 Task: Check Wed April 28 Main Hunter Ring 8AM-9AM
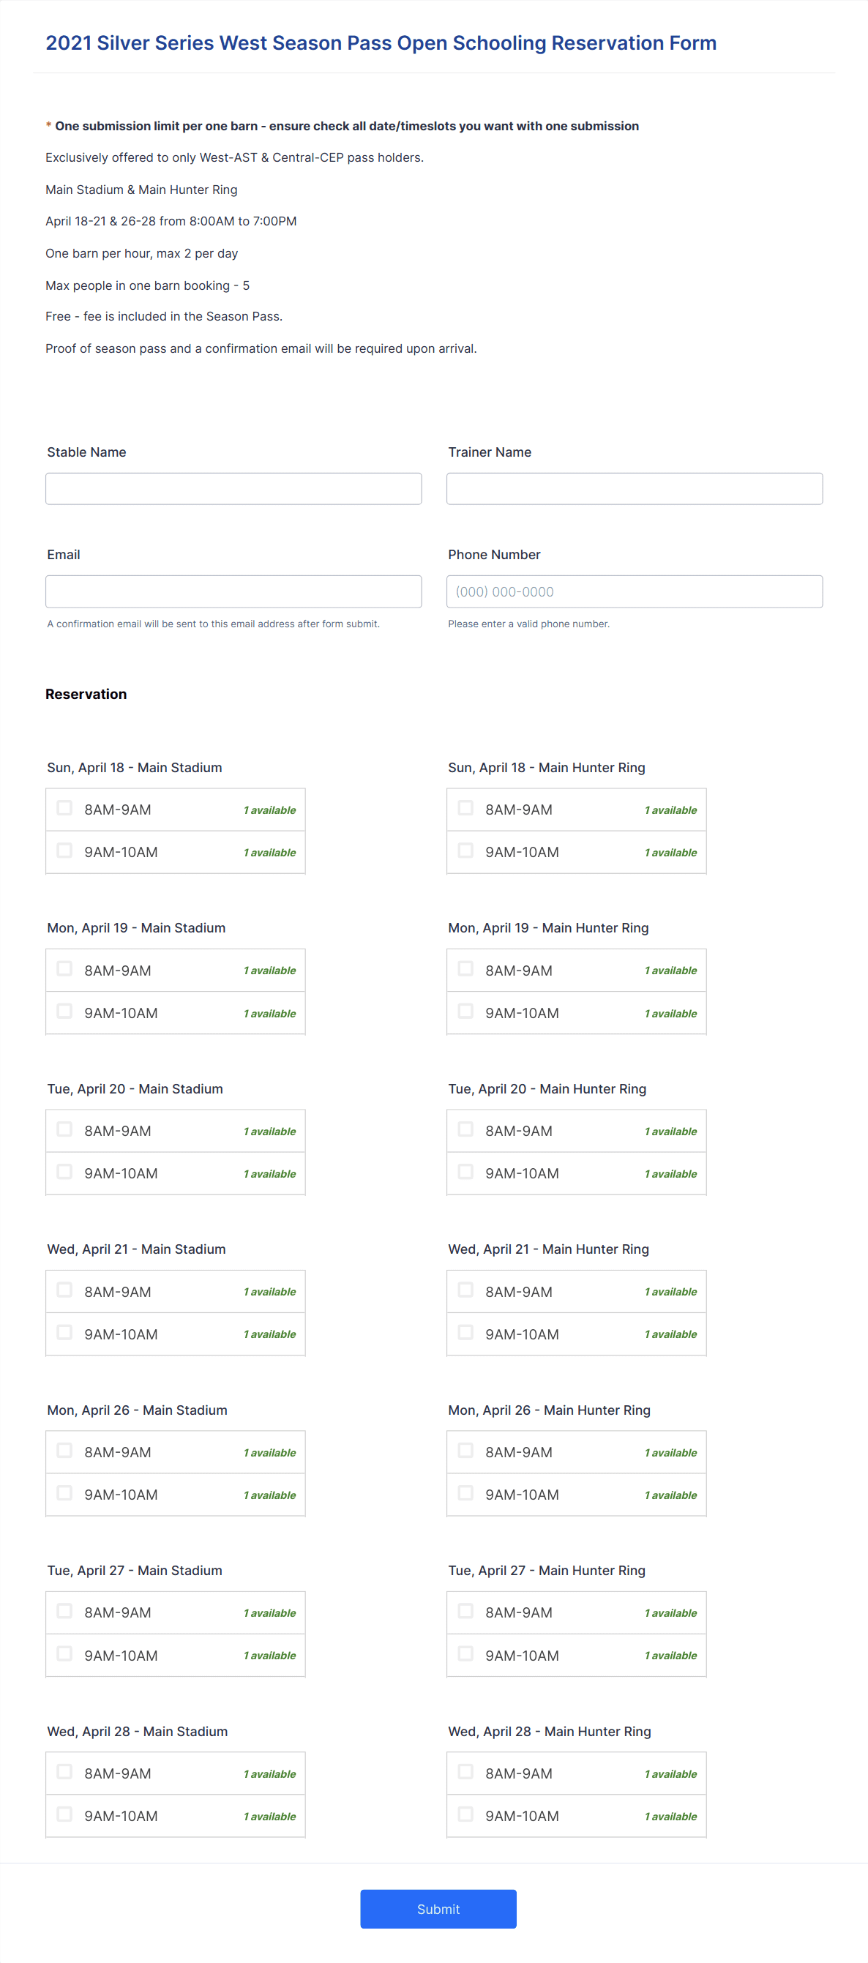[465, 1773]
